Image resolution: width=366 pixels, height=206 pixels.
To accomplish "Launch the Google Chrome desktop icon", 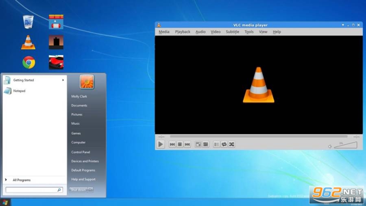I will click(29, 62).
